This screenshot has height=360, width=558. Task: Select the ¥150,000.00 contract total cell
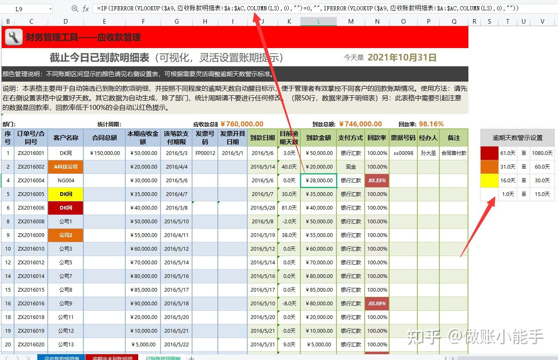click(x=105, y=153)
